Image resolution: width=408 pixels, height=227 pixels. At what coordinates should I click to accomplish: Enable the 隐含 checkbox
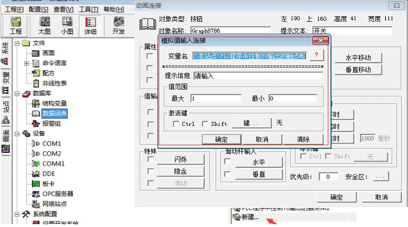click(150, 171)
